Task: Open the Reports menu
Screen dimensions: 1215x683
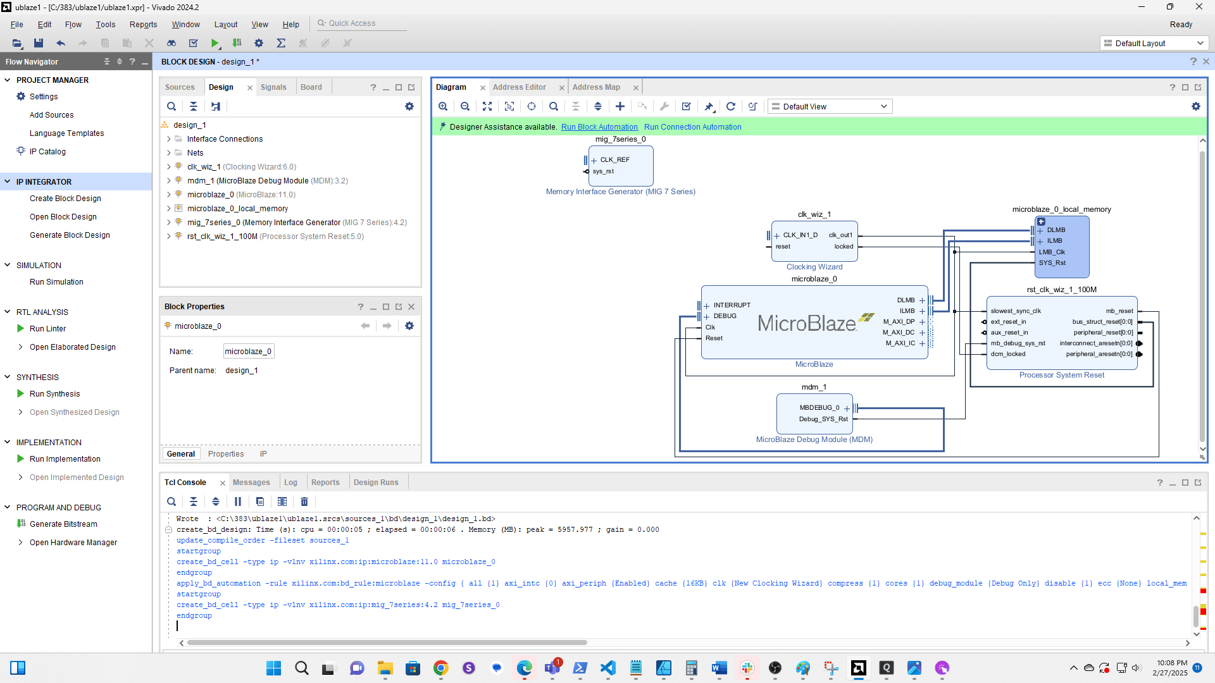Action: (143, 24)
